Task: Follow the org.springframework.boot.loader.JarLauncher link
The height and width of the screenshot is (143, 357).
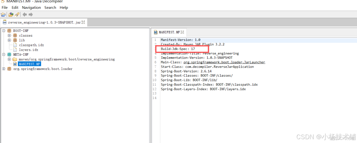Action: [x=224, y=62]
